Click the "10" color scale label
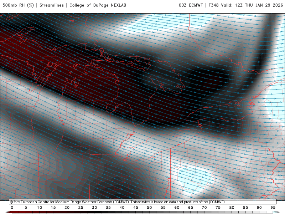This screenshot has width=285, height=214. click(40, 208)
